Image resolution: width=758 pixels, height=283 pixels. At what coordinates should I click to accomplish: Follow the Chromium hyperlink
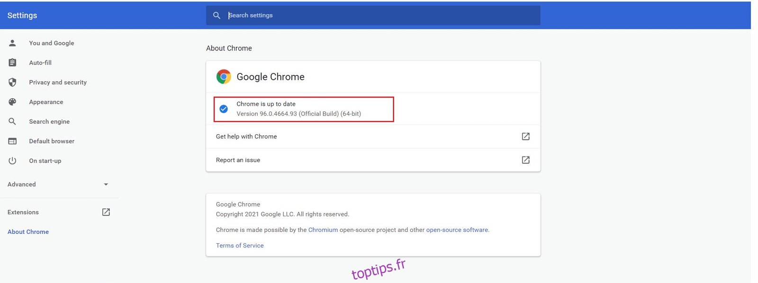tap(323, 230)
